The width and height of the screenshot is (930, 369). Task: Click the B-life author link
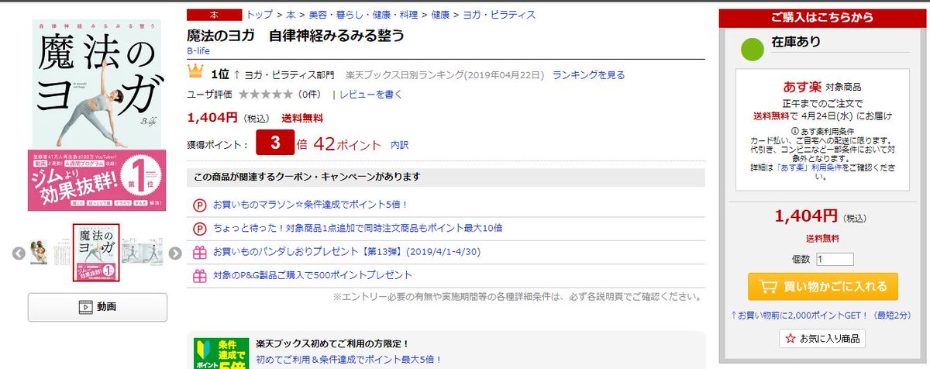(x=199, y=51)
